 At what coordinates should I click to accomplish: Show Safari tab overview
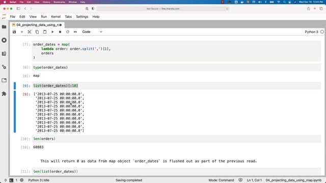point(321,9)
